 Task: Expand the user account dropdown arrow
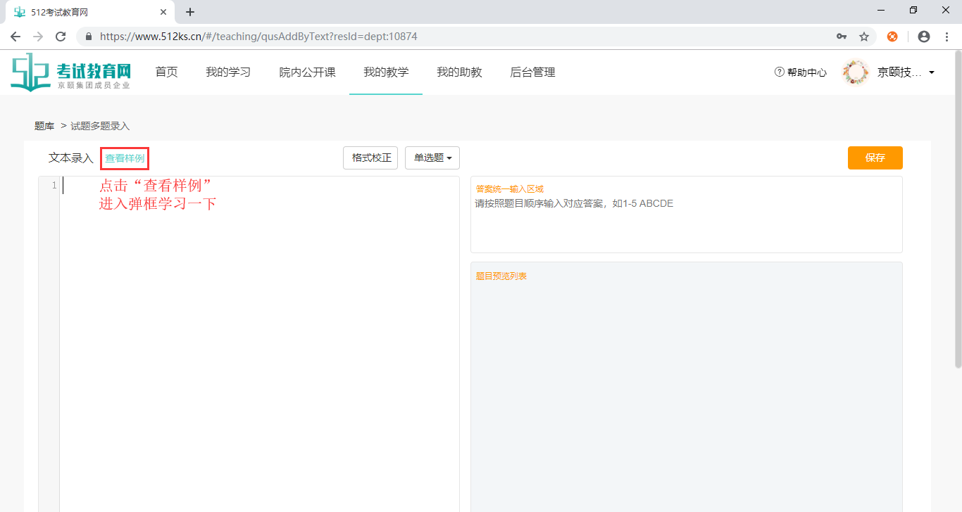click(932, 72)
